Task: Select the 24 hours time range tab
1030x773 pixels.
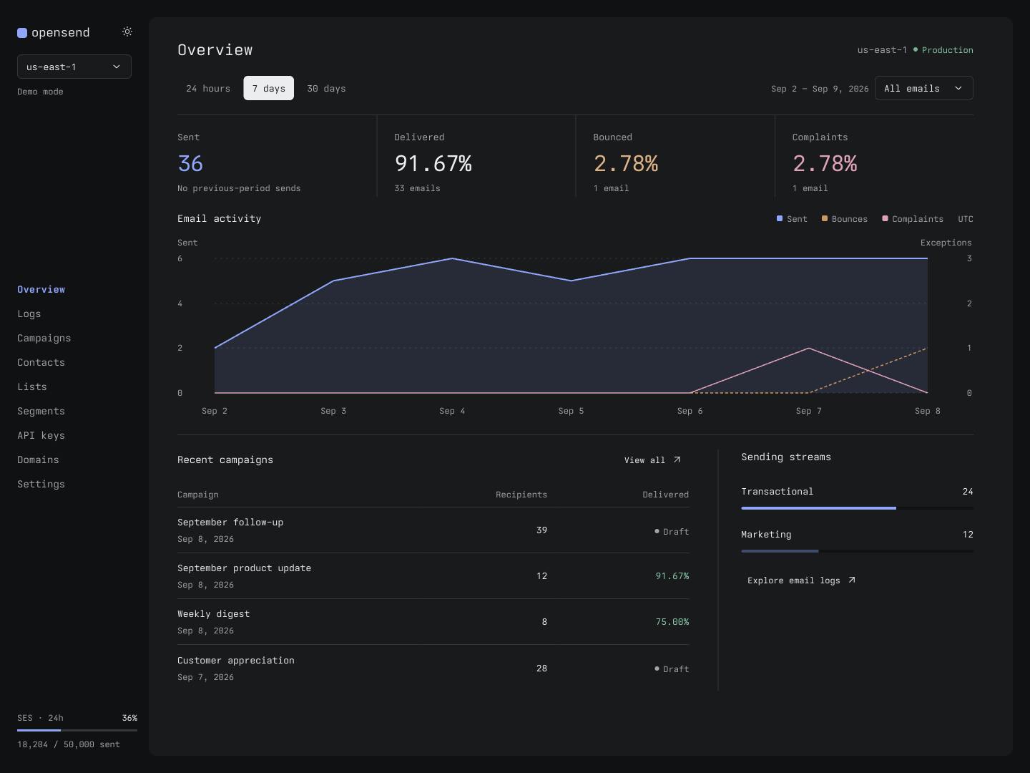Action: 208,88
